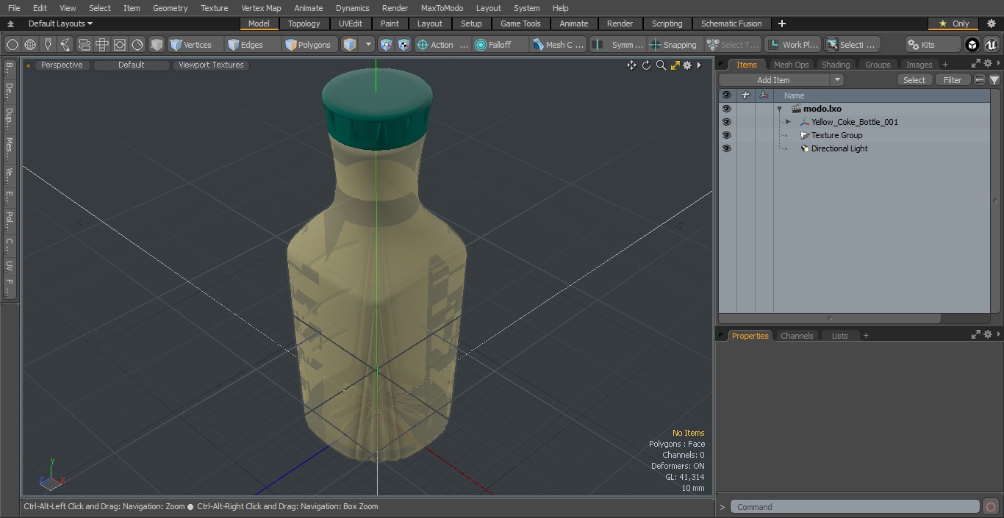This screenshot has height=518, width=1004.
Task: Click the Unity cube icon
Action: (972, 45)
